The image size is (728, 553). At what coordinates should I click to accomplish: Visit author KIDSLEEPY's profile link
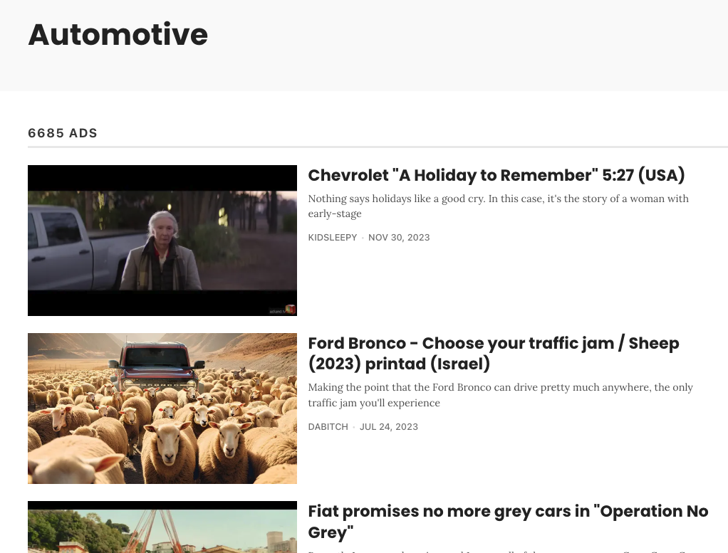tap(333, 238)
